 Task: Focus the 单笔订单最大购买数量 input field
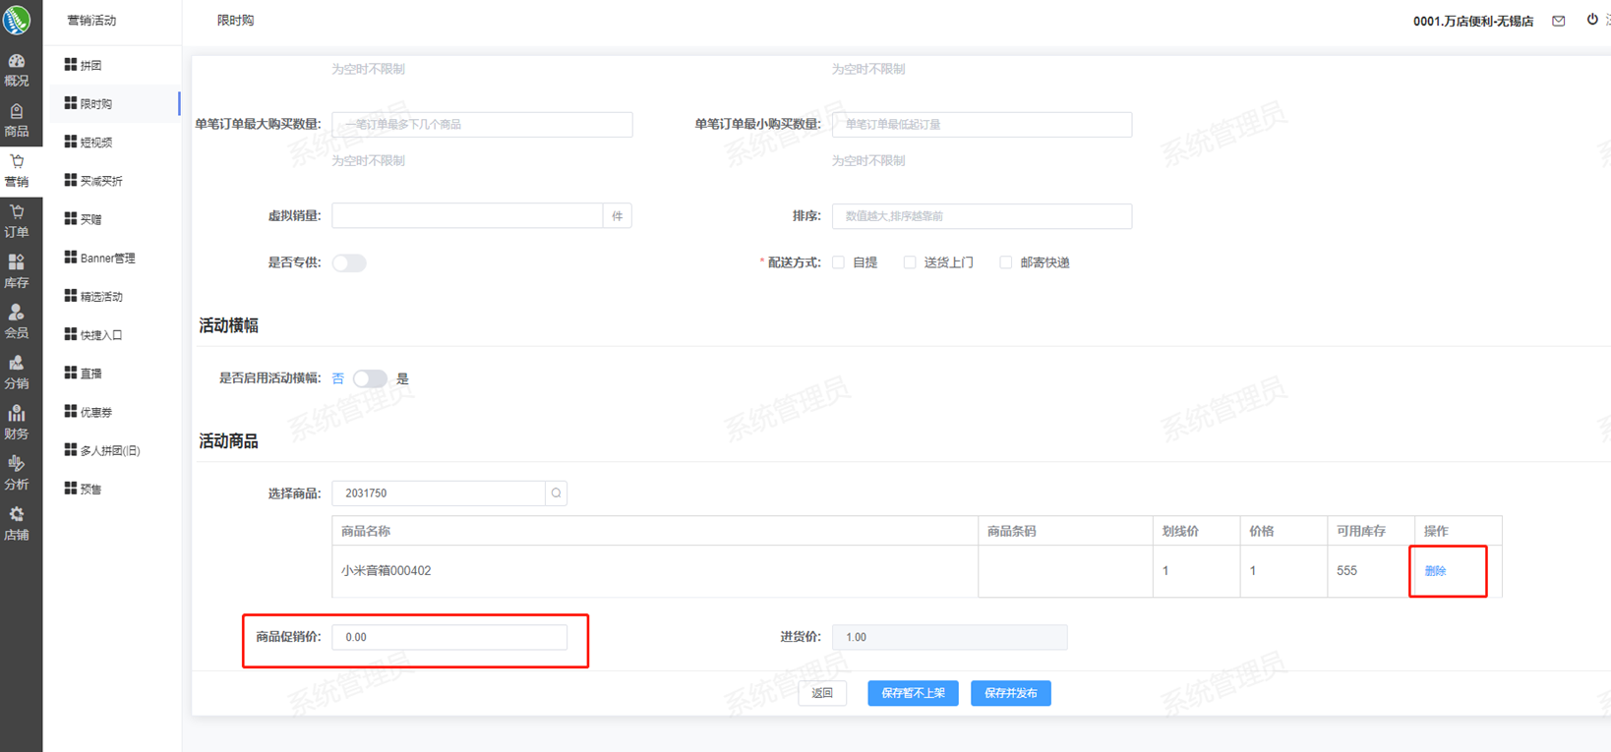click(482, 125)
